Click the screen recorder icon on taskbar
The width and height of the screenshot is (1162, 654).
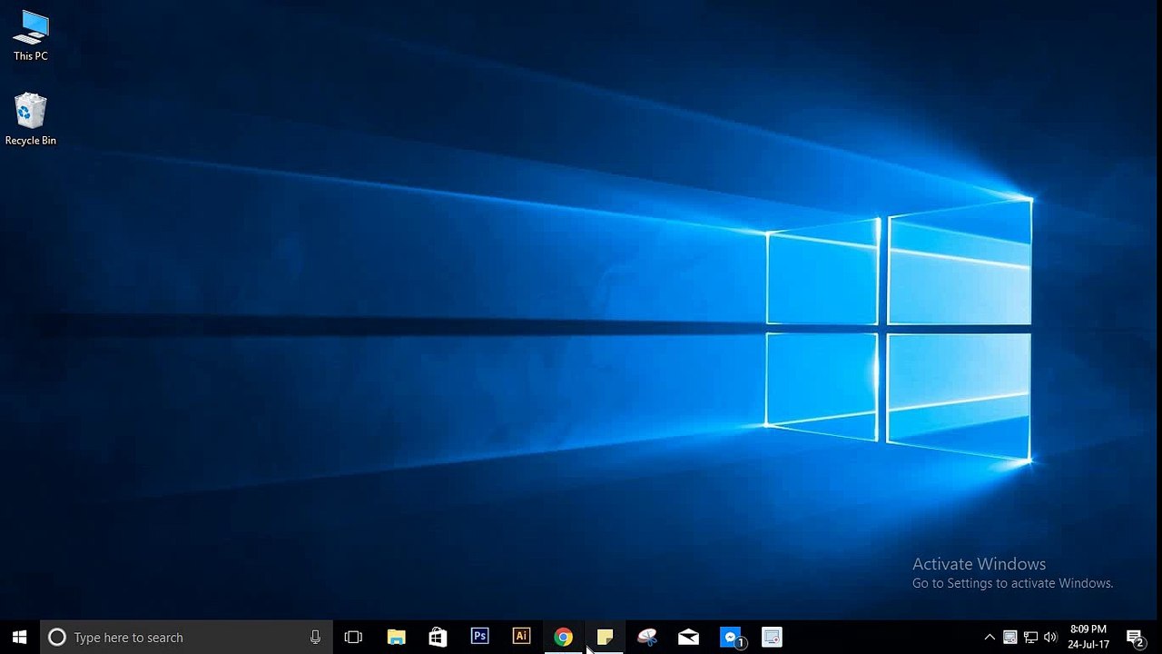[772, 638]
